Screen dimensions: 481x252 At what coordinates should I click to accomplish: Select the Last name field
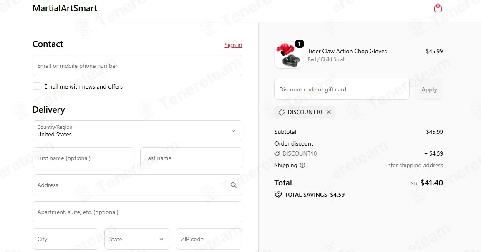(x=191, y=158)
